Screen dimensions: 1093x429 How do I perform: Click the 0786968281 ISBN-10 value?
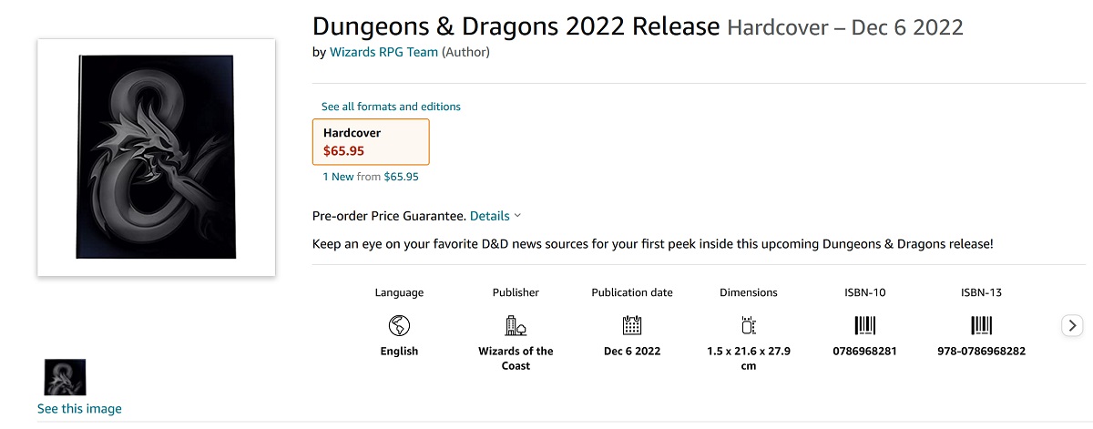coord(864,351)
